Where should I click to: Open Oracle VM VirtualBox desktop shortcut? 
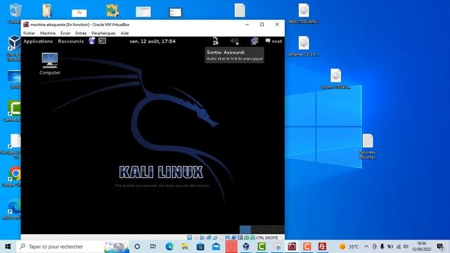click(x=14, y=48)
